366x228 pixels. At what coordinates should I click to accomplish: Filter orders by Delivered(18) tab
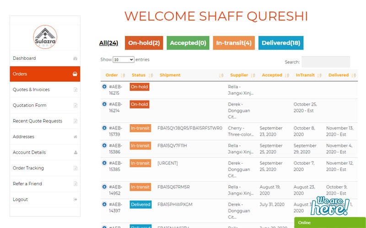tap(281, 43)
